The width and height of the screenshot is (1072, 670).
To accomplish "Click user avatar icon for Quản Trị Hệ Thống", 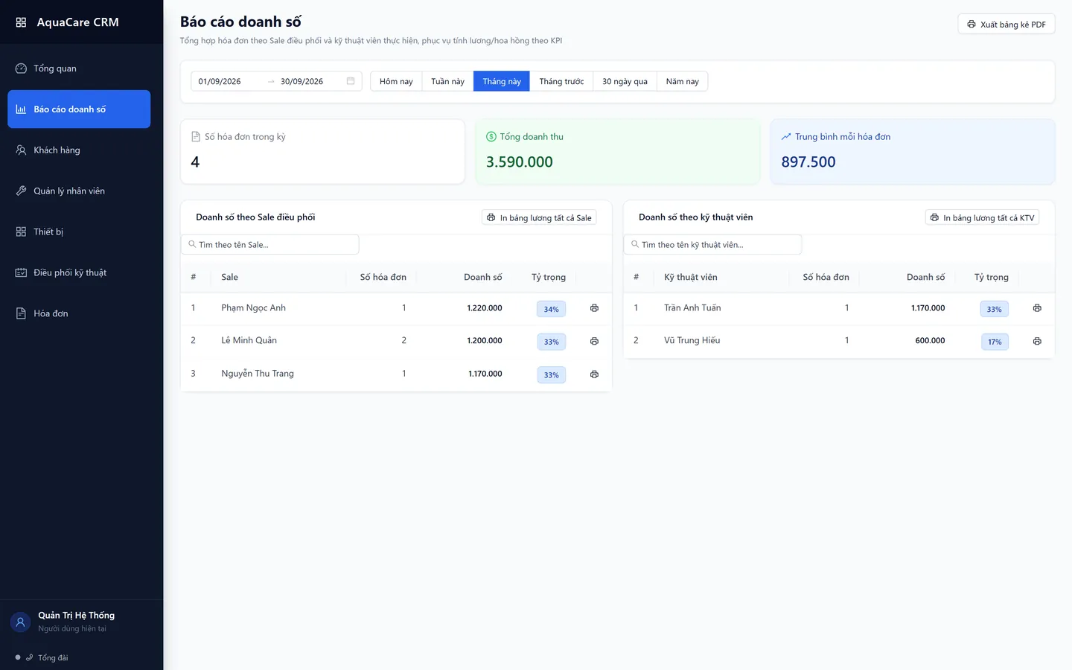I will [21, 622].
